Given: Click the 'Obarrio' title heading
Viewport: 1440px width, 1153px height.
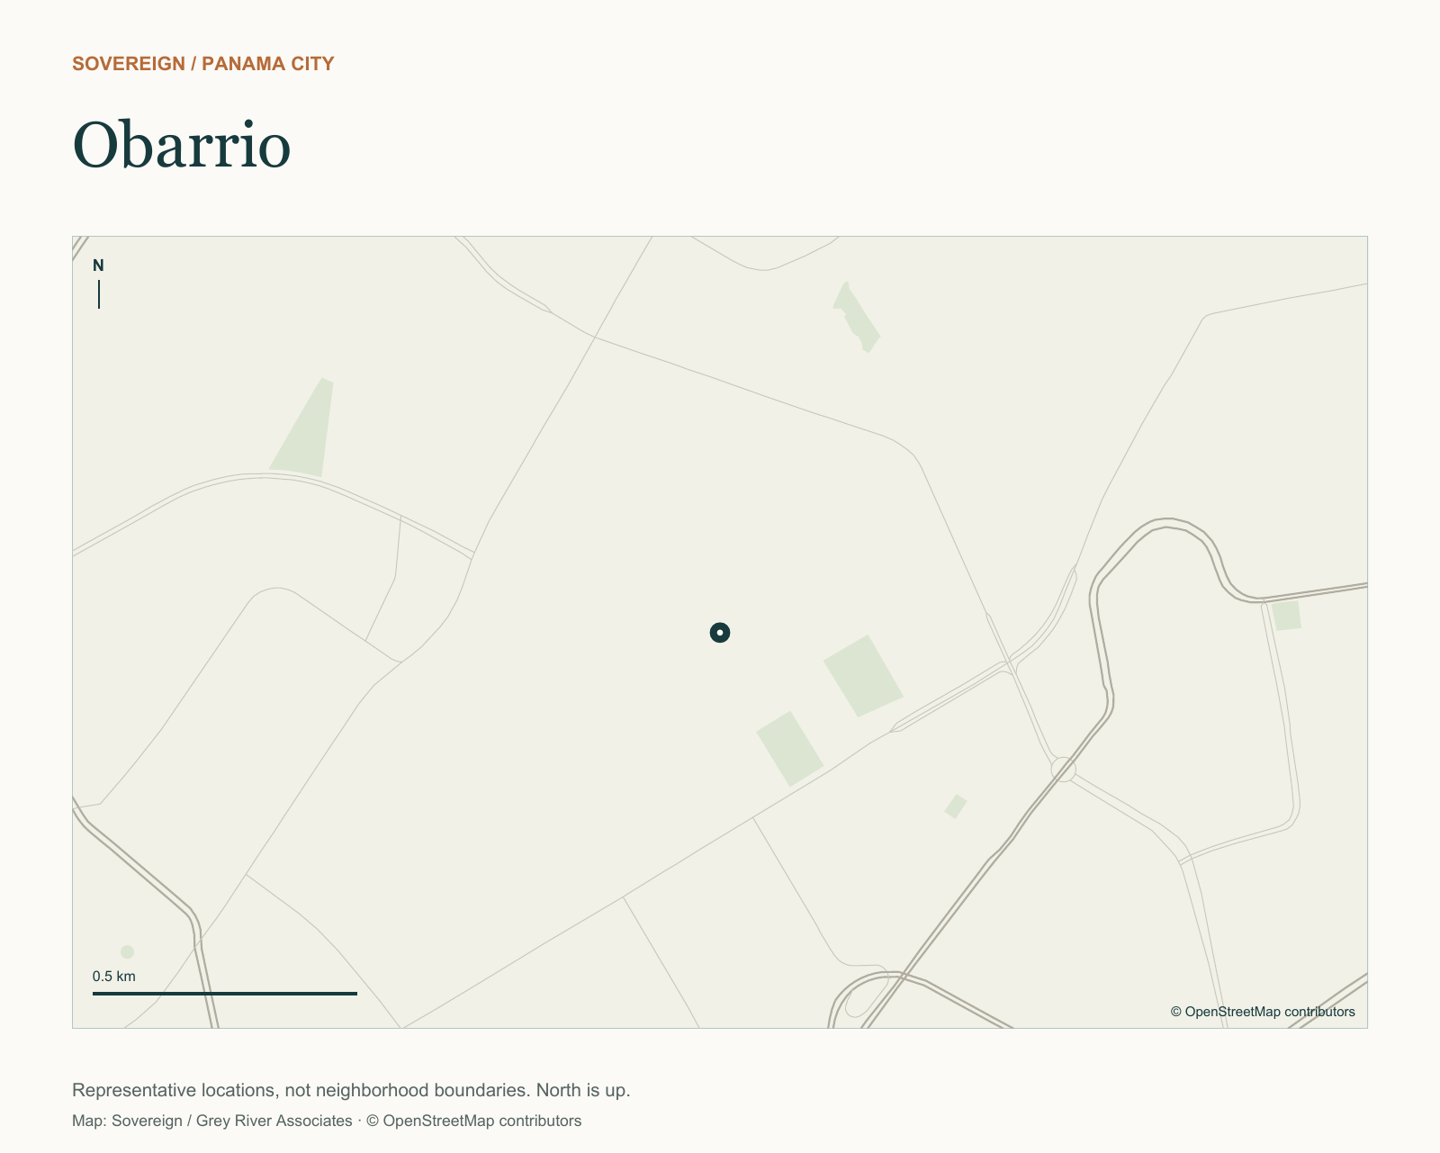Looking at the screenshot, I should pos(182,145).
